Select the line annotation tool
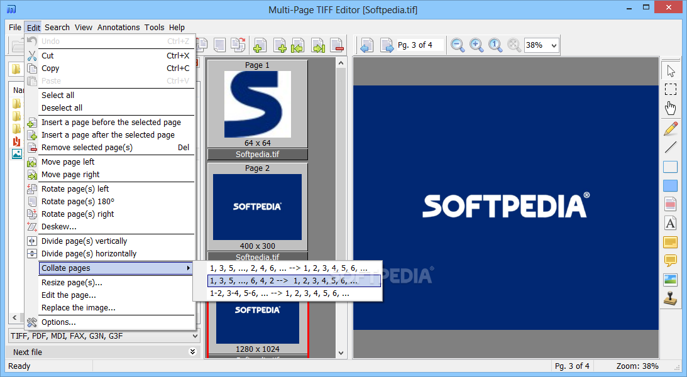Screen dimensions: 687x377 [x=671, y=148]
